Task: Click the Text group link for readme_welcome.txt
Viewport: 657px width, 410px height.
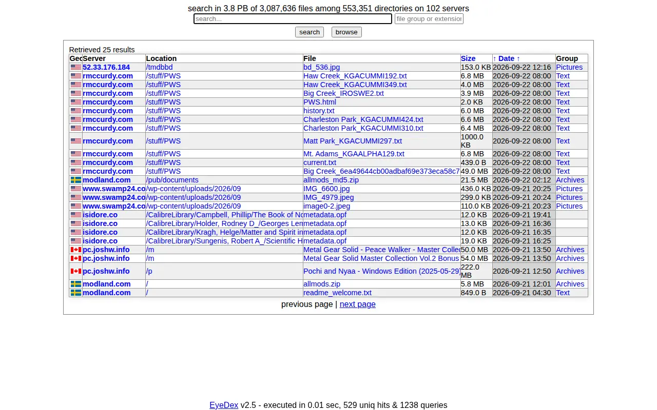Action: point(563,293)
